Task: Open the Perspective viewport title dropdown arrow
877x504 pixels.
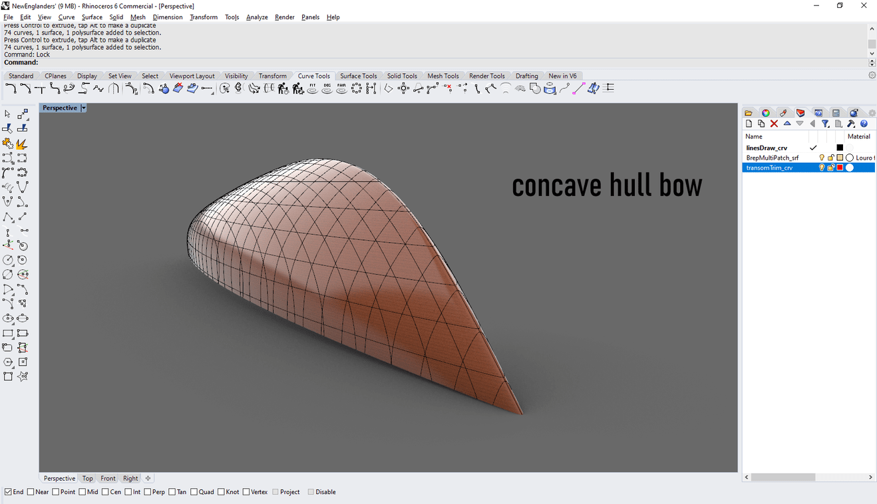Action: (x=83, y=108)
